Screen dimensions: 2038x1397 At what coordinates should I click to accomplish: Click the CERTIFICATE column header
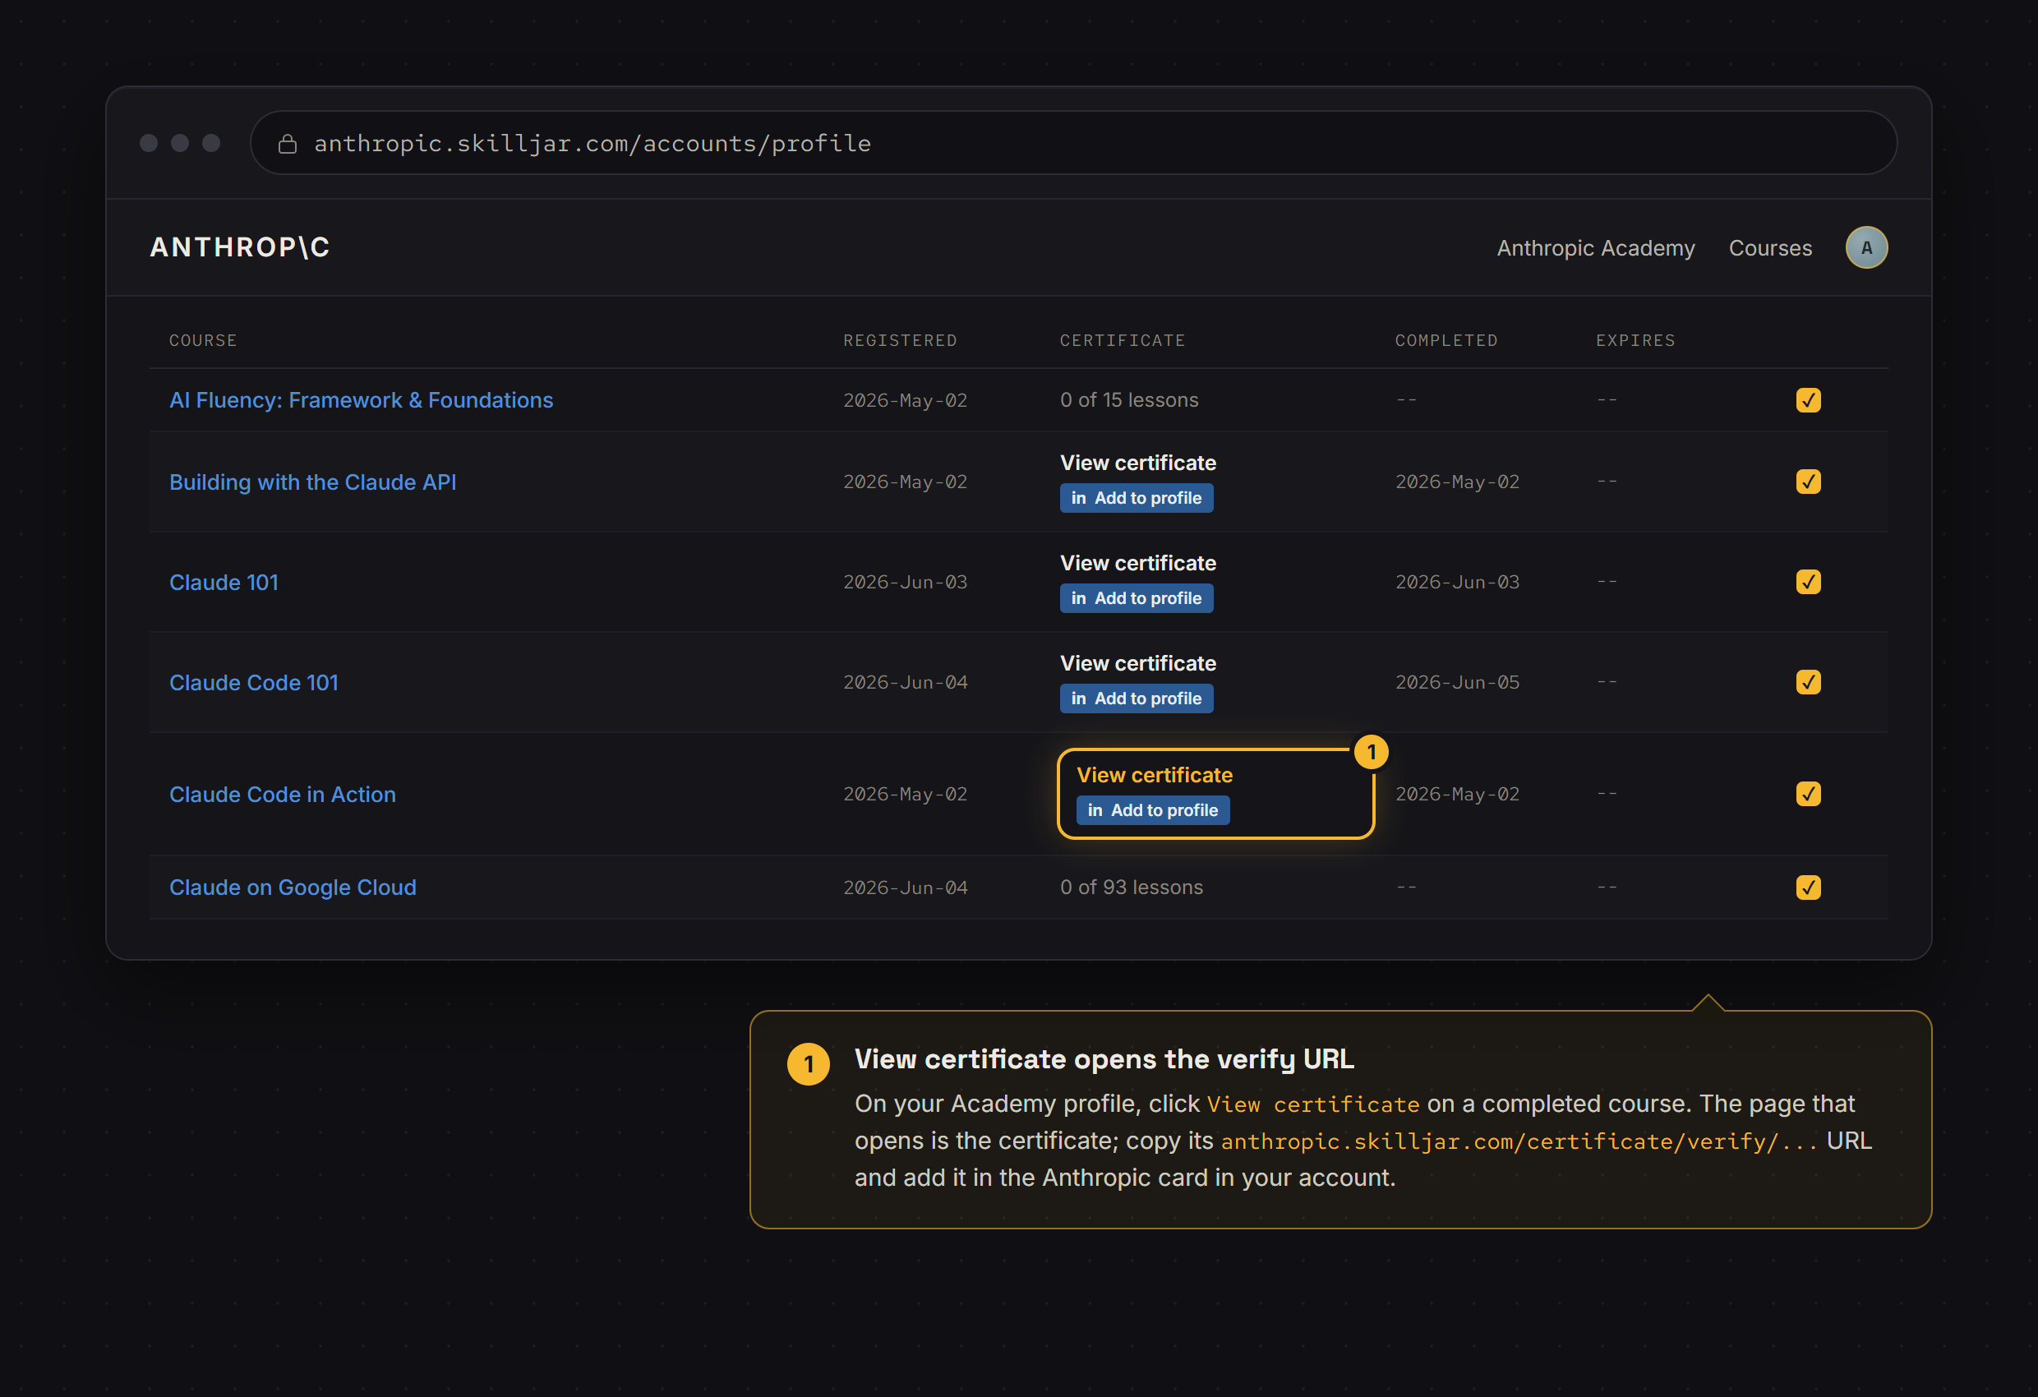[x=1122, y=340]
